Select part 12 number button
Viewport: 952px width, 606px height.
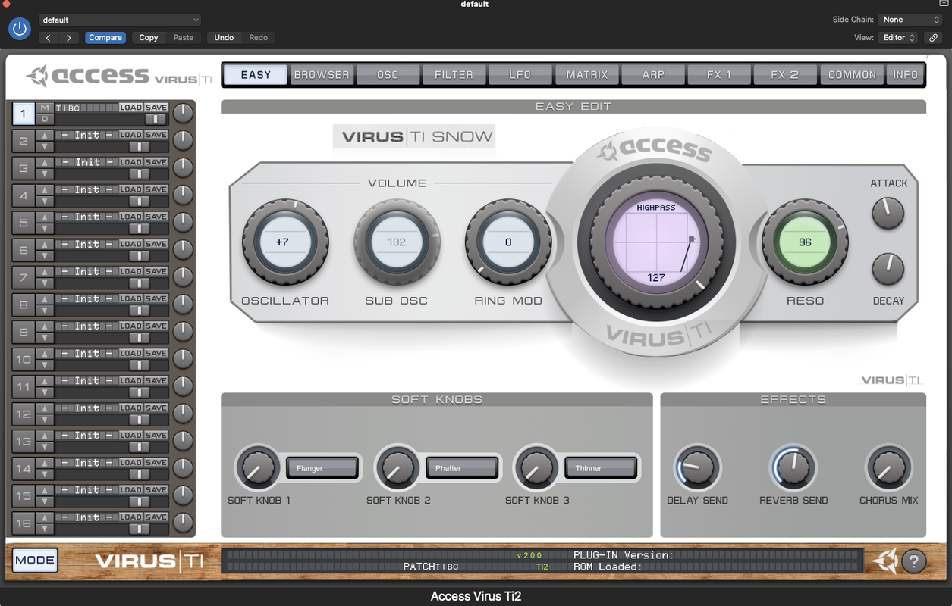24,414
